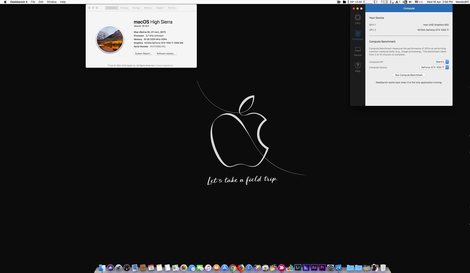This screenshot has height=273, width=470.
Task: Click the MovieUEFI user name in menu bar
Action: click(463, 2)
